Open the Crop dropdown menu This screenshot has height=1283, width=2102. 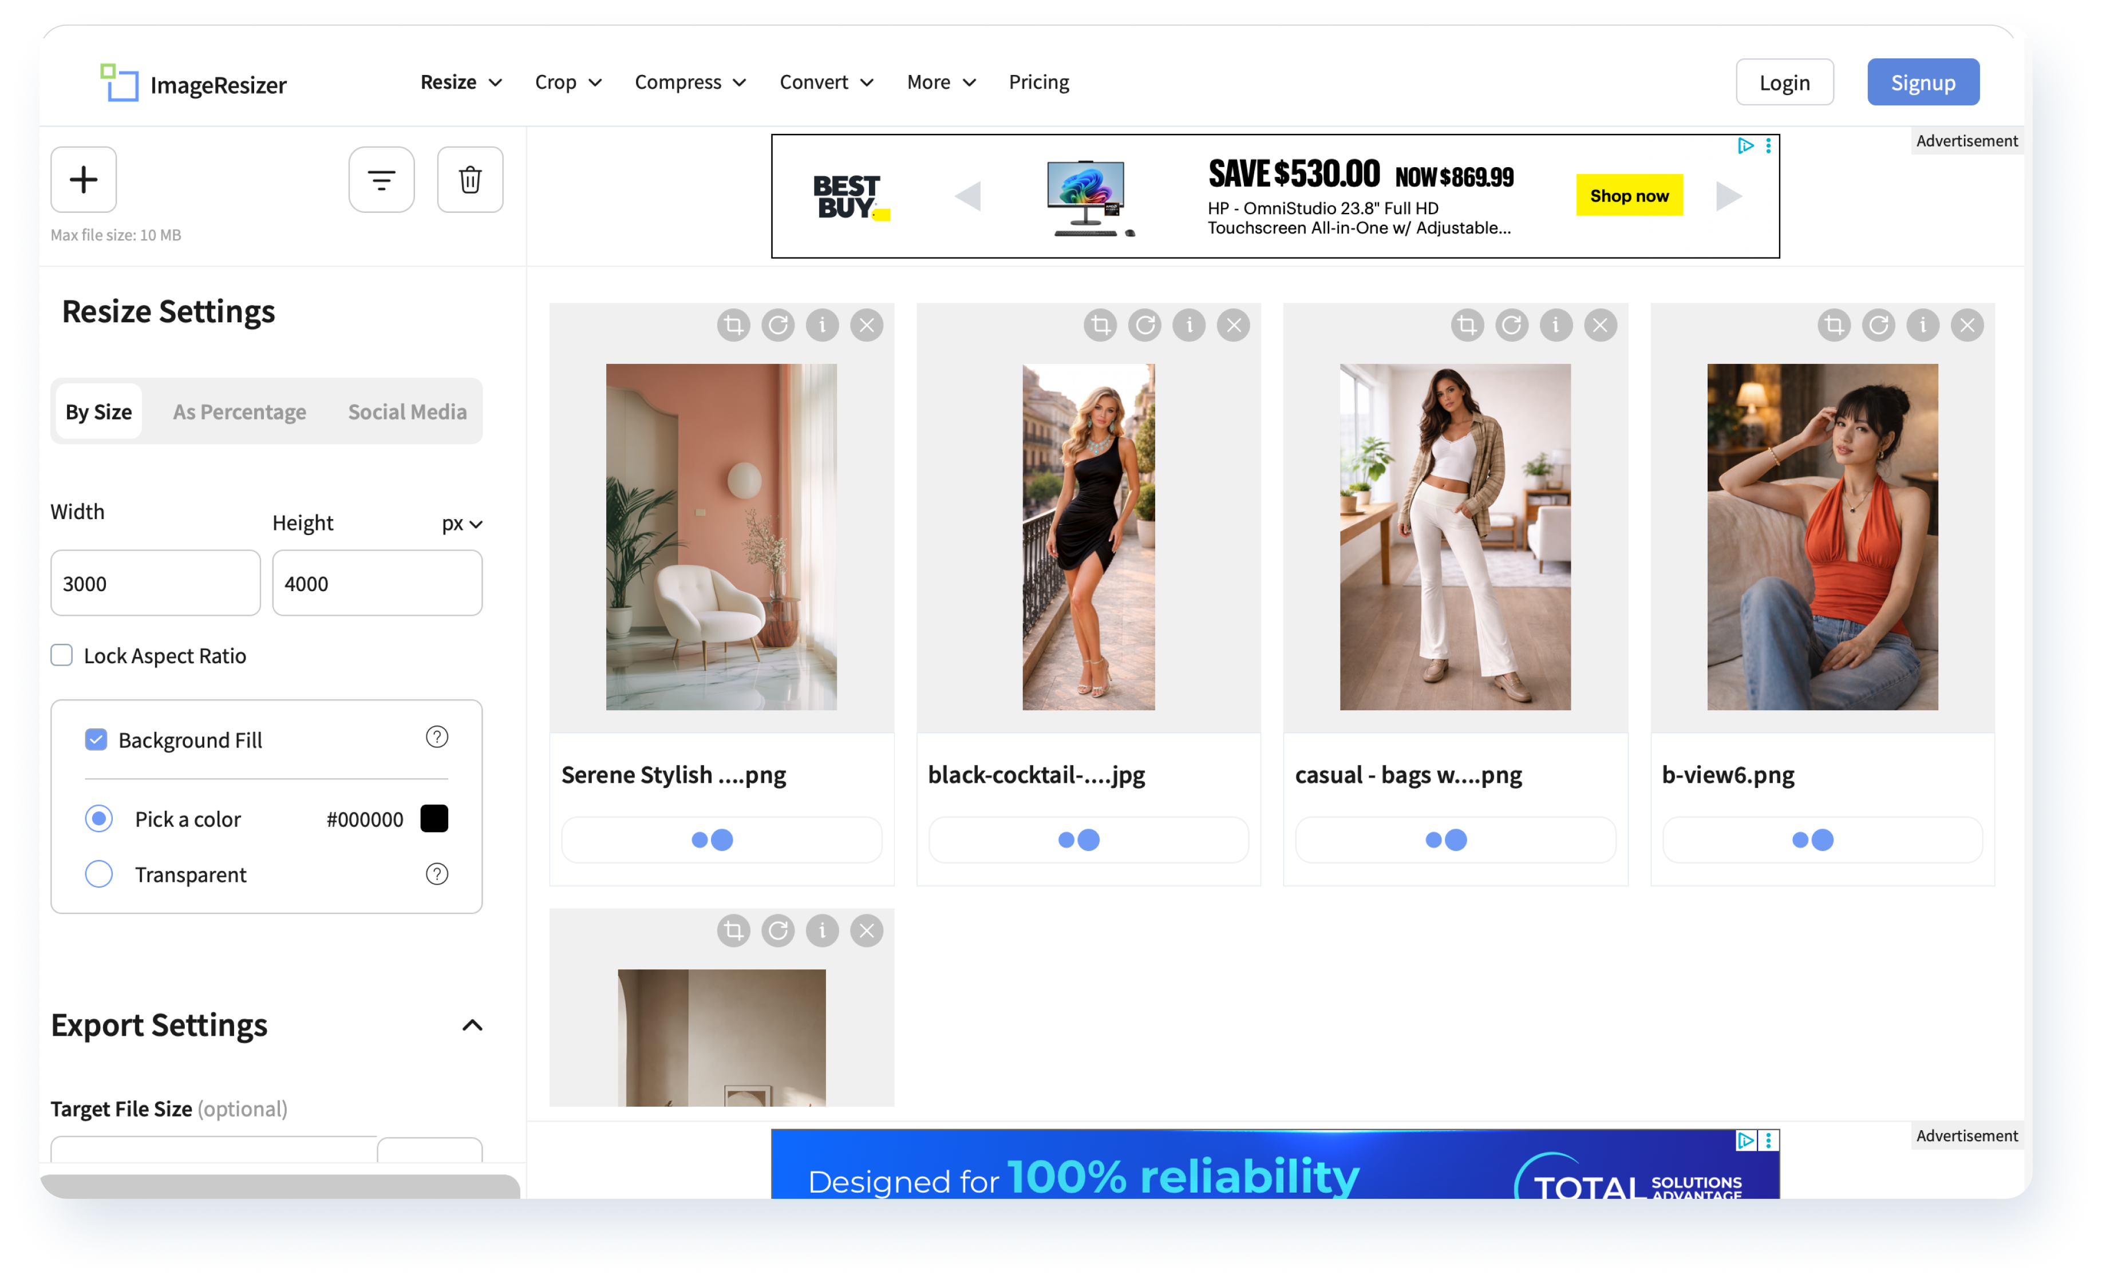[x=569, y=82]
